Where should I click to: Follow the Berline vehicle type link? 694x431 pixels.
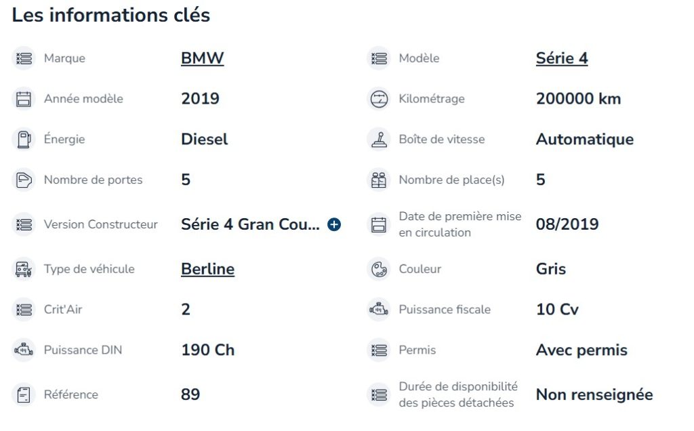point(207,269)
